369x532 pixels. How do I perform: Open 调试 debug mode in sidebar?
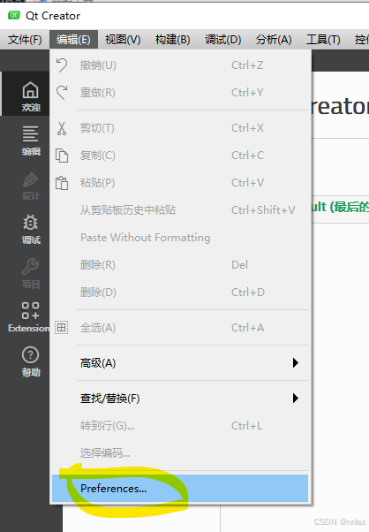[31, 230]
